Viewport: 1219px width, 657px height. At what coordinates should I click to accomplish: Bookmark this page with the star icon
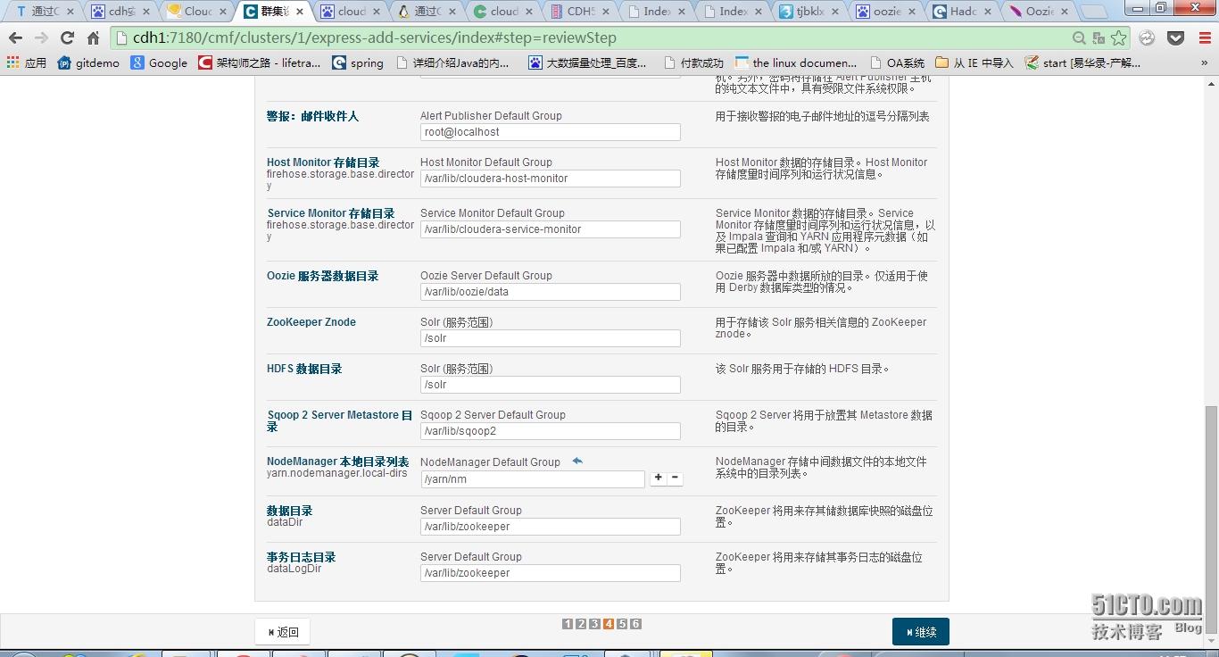[1119, 38]
